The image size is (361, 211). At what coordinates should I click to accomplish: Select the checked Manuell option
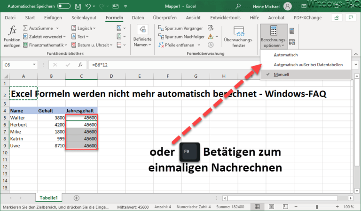tap(306, 75)
